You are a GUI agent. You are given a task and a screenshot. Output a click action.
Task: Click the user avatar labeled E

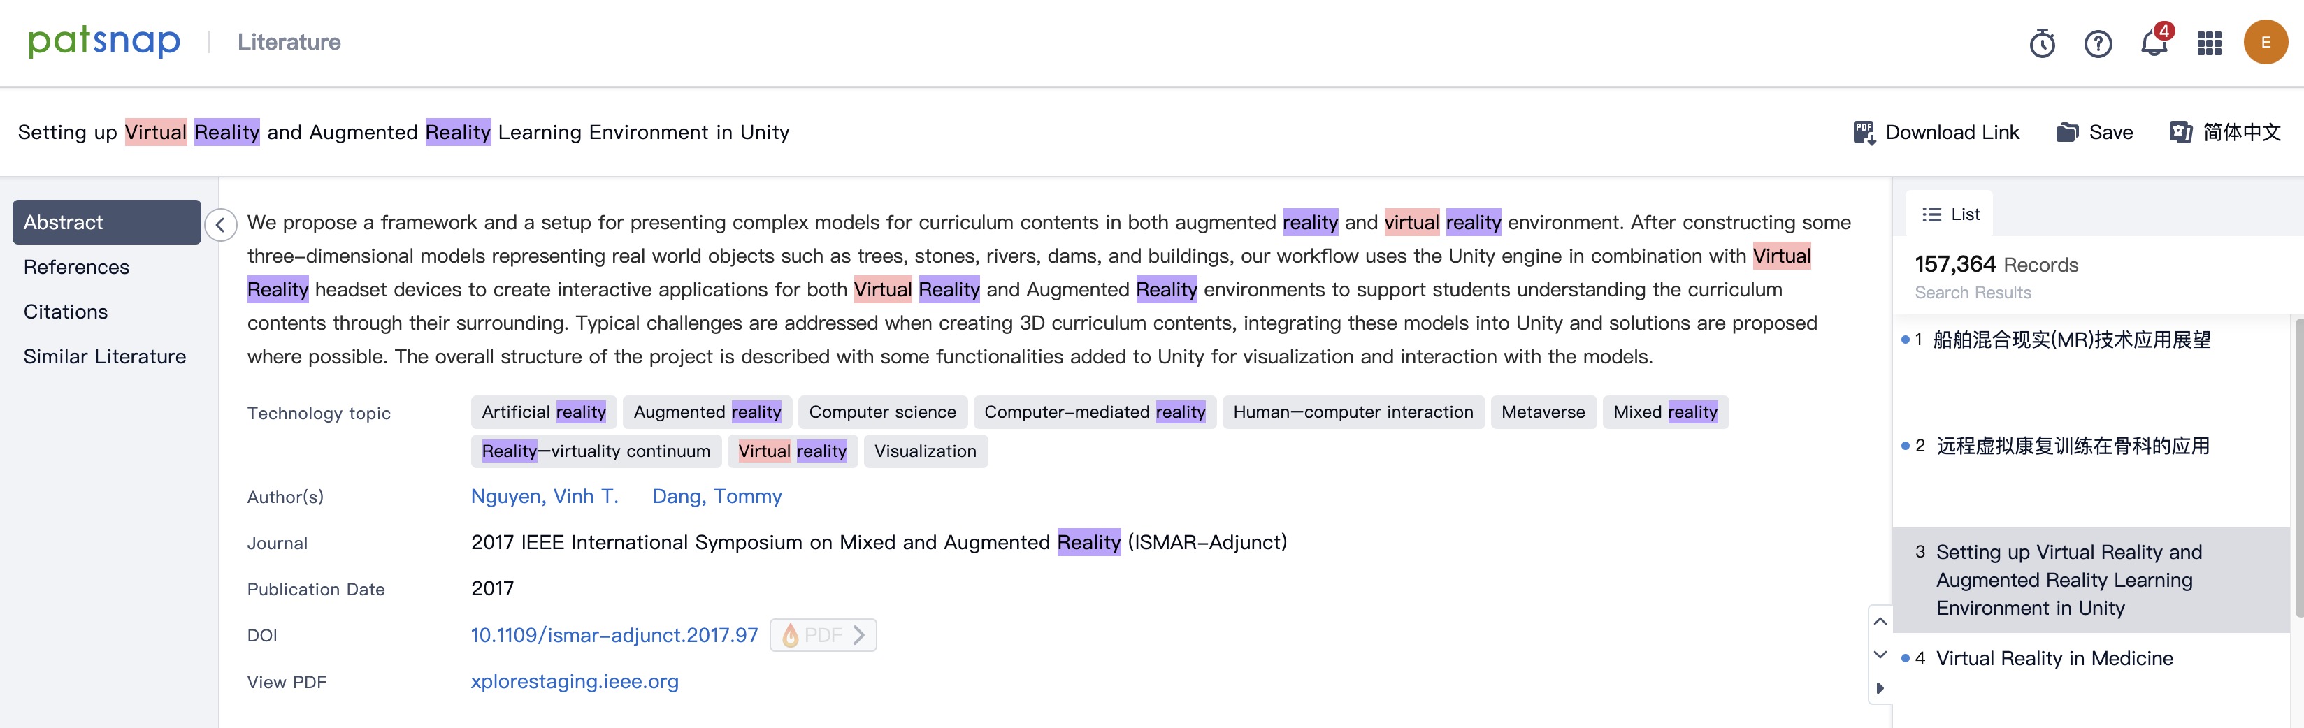coord(2265,42)
